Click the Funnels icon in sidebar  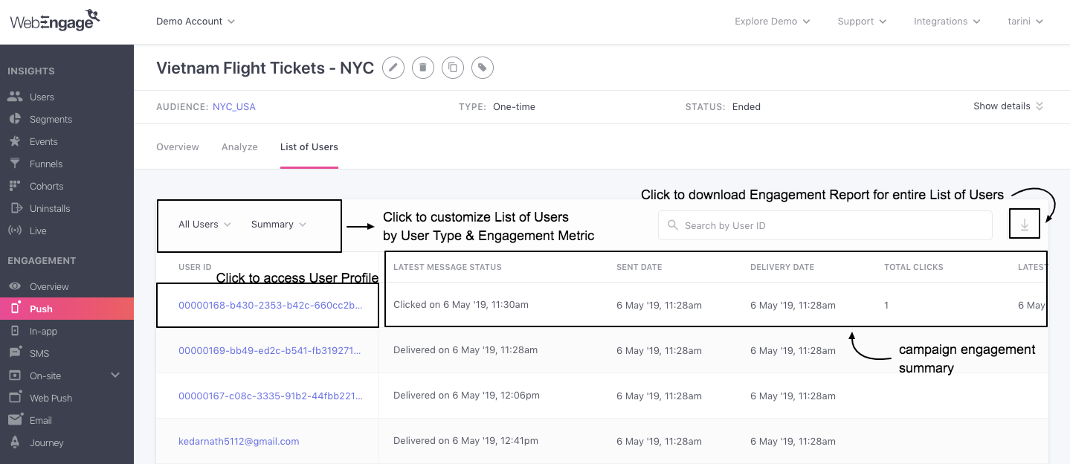pos(15,164)
